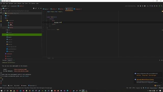Open the Refactor menu
163x92 pixels.
click(19, 3)
